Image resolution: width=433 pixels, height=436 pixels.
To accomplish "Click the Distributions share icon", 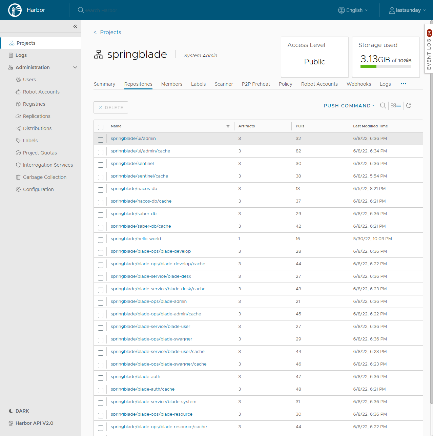I will point(18,128).
